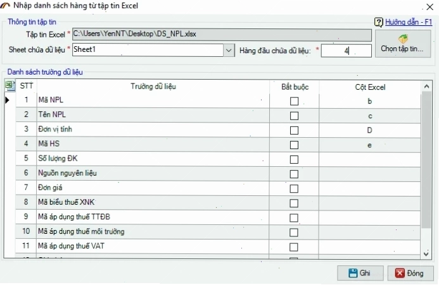Click Cột Excel cell containing 'D'

[x=370, y=130]
